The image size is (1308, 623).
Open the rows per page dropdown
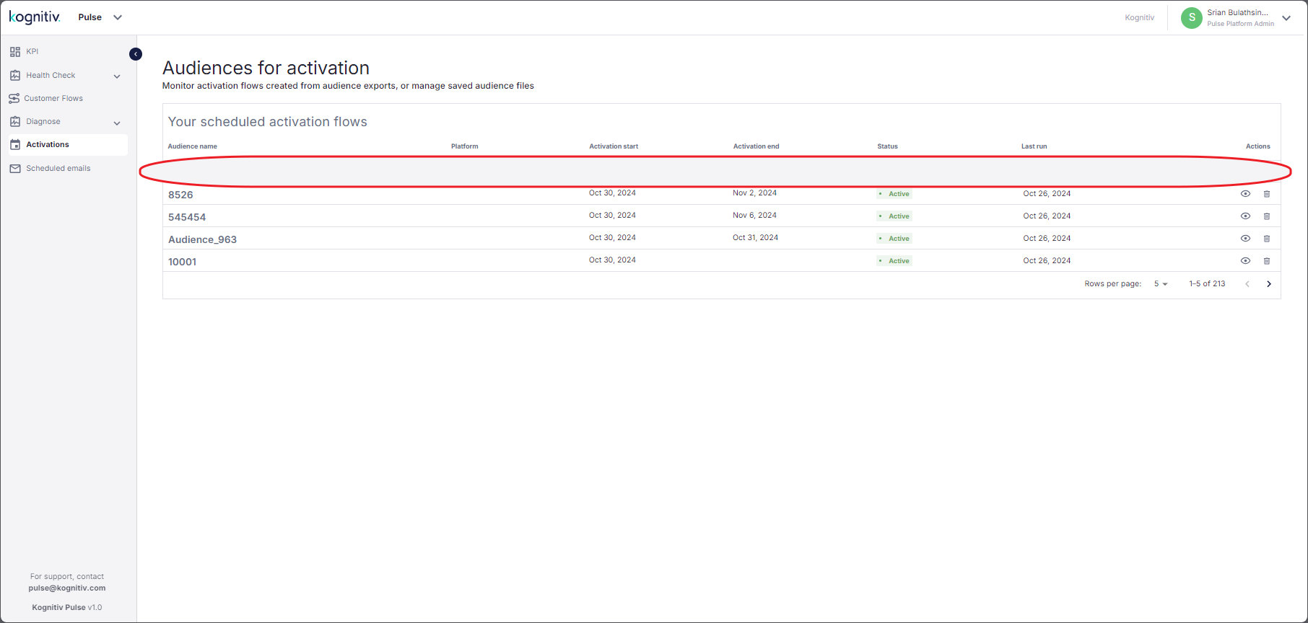[x=1161, y=284]
